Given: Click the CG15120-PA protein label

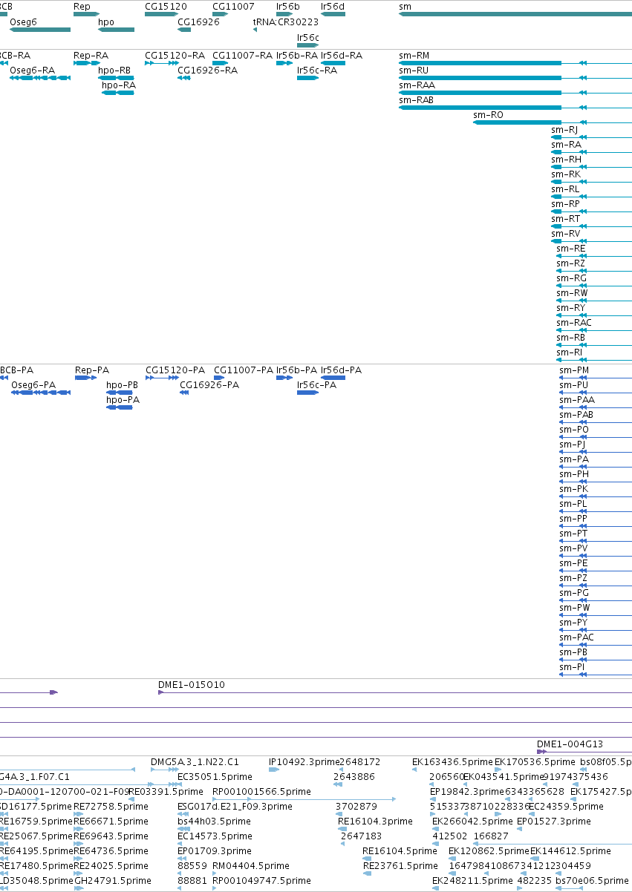Looking at the screenshot, I should (175, 370).
